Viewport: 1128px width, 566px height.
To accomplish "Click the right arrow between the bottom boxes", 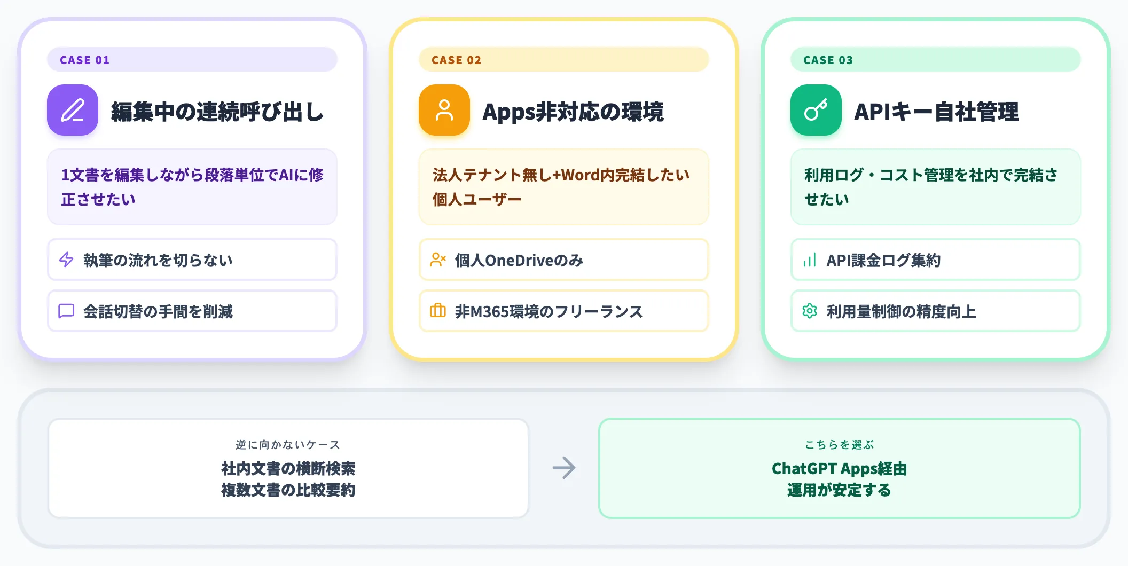I will point(564,468).
